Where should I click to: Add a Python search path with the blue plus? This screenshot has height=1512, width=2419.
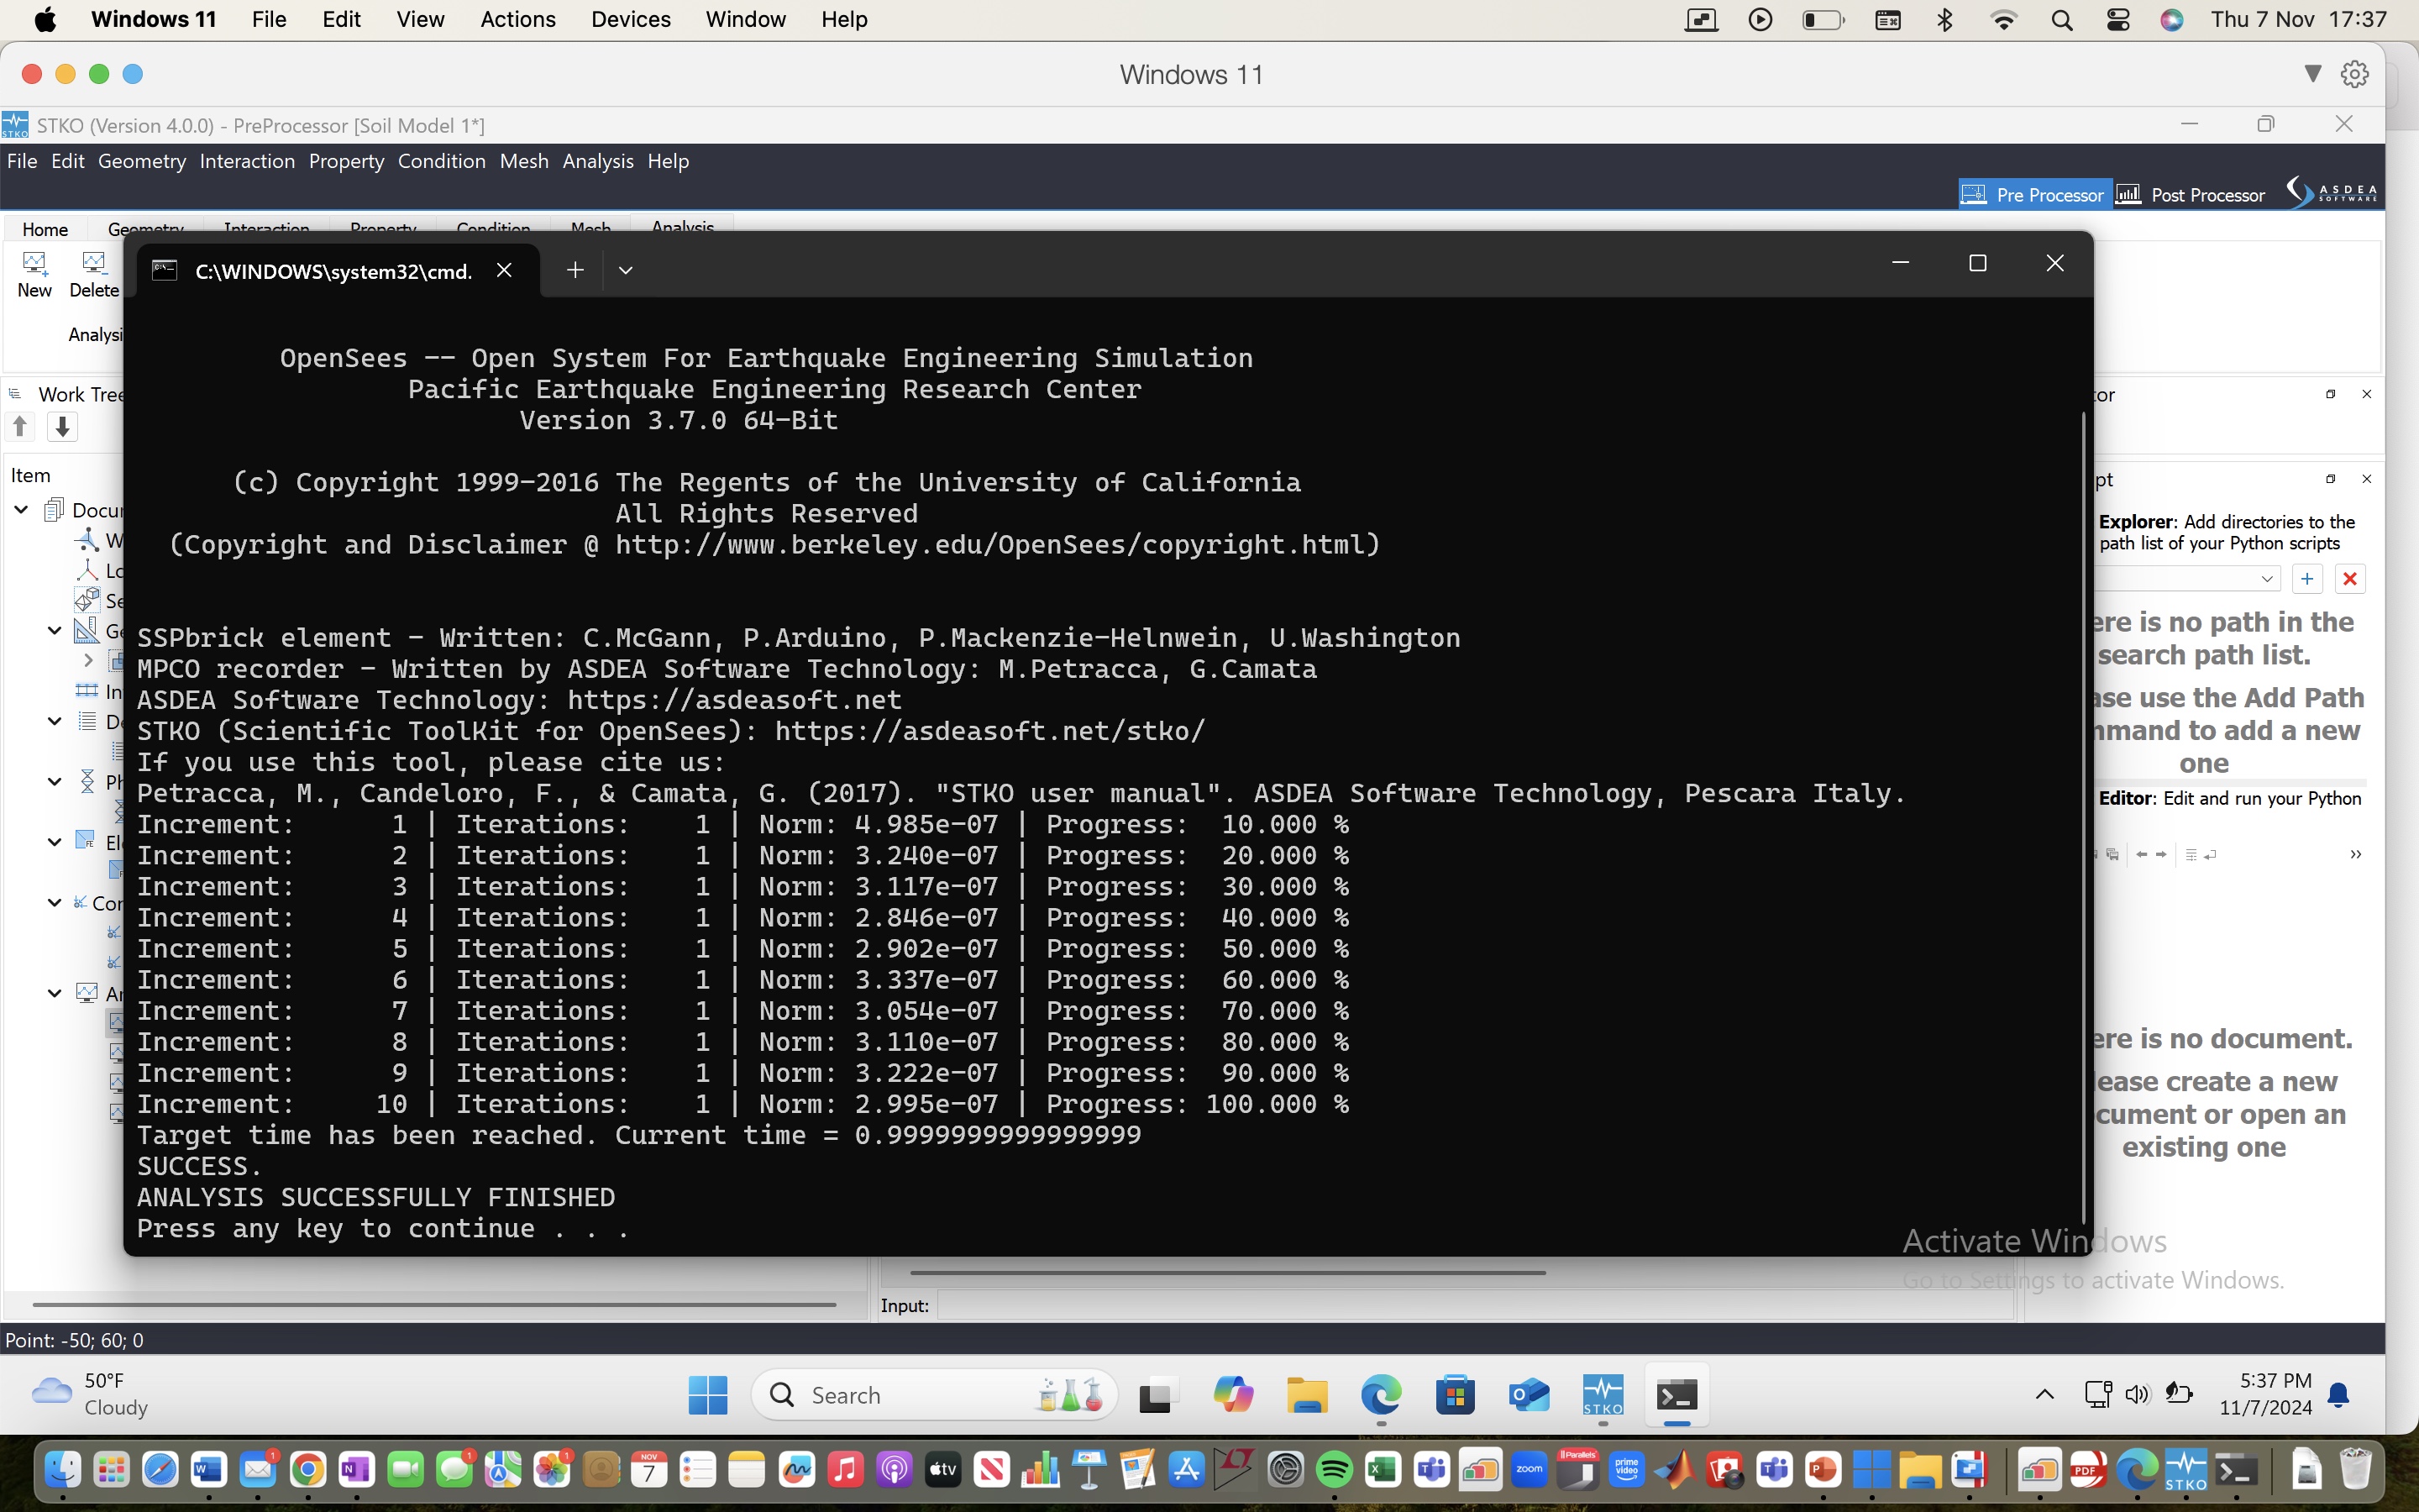tap(2307, 579)
